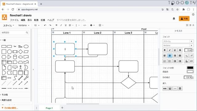197x111 pixels.
Task: Click the fullscreen icon in toolbar
Action: click(187, 25)
